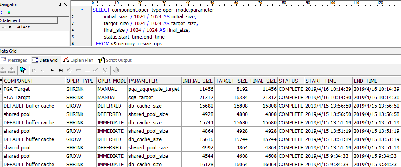
Task: Click the colored square icon in Navigator toolbar
Action: point(9,12)
